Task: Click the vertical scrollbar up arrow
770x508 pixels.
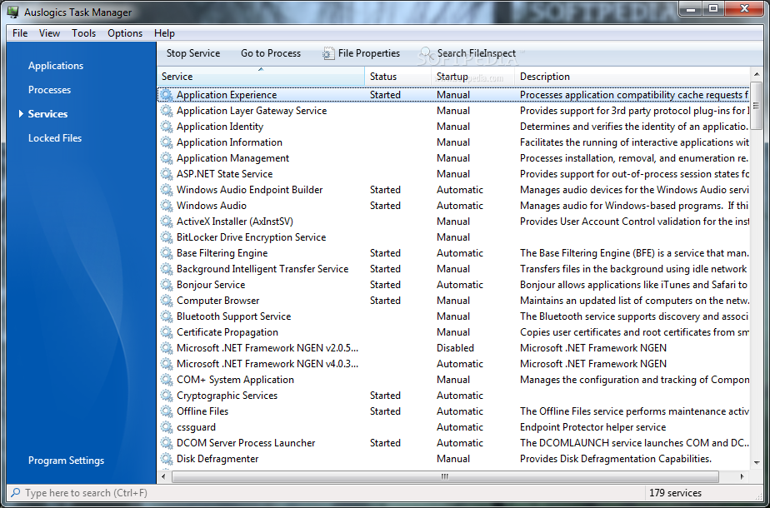Action: pyautogui.click(x=756, y=73)
